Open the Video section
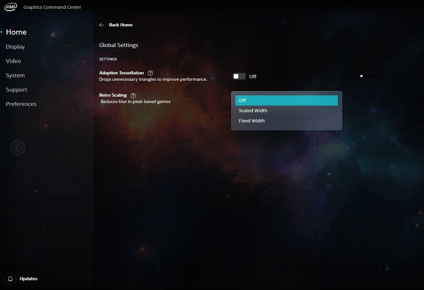 click(x=13, y=61)
